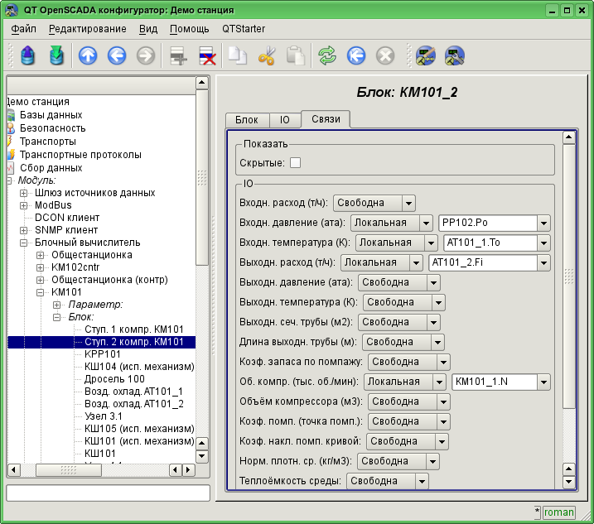
Task: Expand the SNMP клиент tree node
Action: tap(23, 230)
